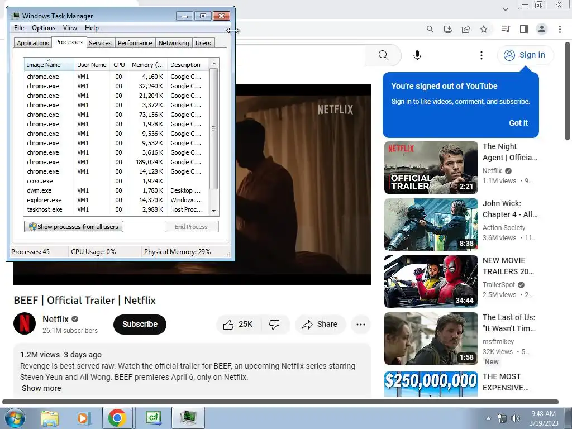Open YouTube settings three-dot menu
Viewport: 572px width, 429px height.
(481, 55)
